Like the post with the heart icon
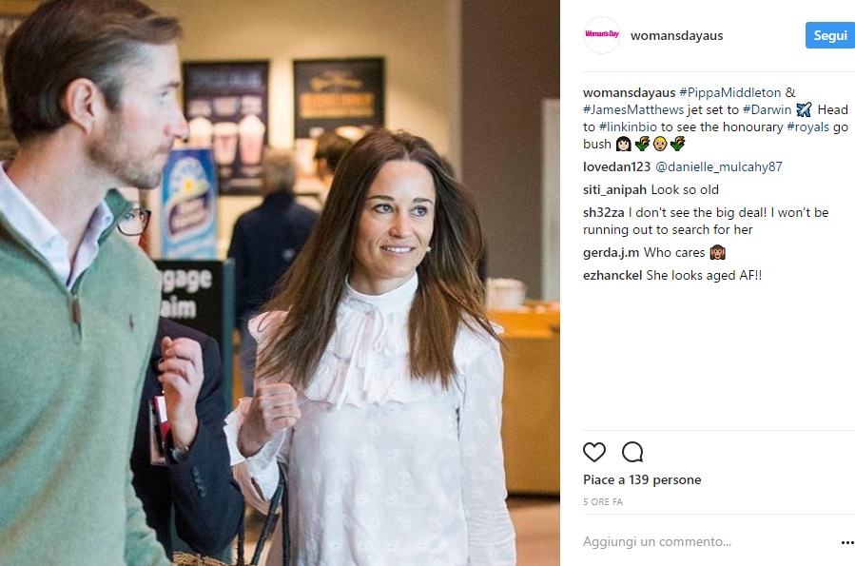This screenshot has height=566, width=855. pos(593,452)
